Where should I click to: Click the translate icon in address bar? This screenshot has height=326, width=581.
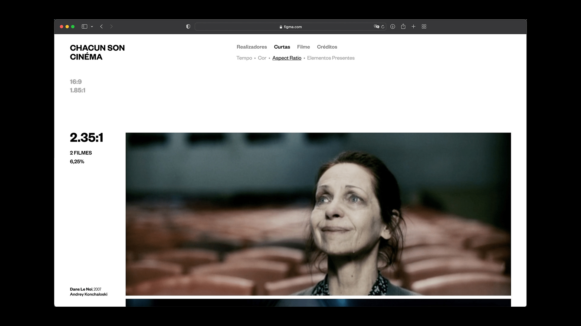tap(376, 27)
